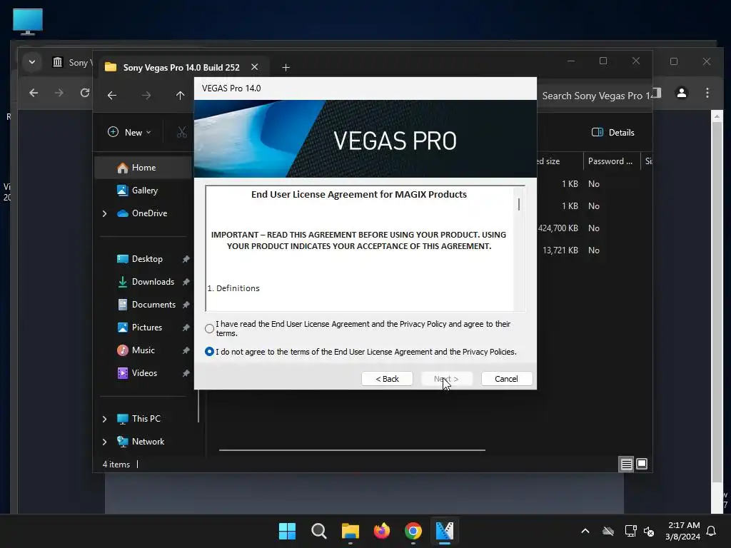Screen dimensions: 731x548
Task: Select the do not agree radio button
Action: (x=209, y=351)
